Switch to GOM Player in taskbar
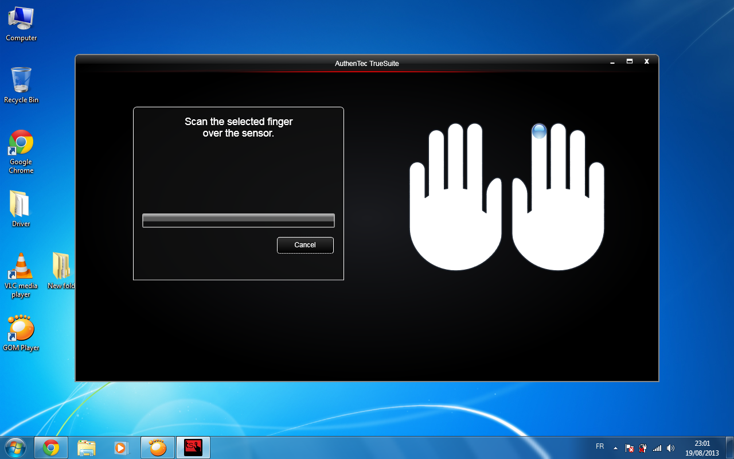Viewport: 734px width, 459px height. (158, 448)
